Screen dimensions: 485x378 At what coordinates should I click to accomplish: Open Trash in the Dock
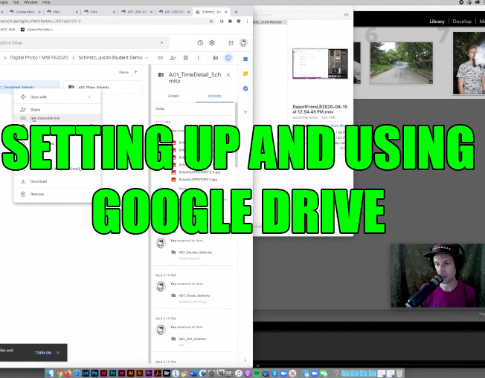(x=399, y=373)
